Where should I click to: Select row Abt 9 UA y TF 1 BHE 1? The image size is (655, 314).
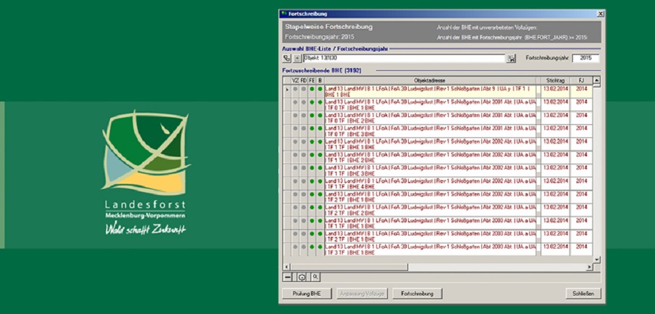(430, 92)
